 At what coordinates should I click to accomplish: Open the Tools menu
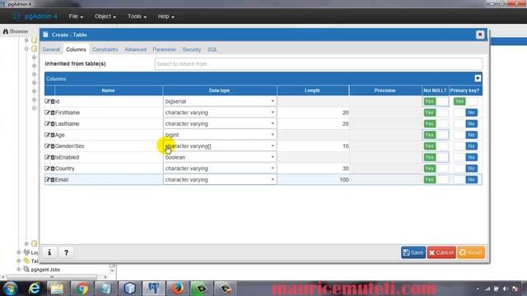point(137,16)
